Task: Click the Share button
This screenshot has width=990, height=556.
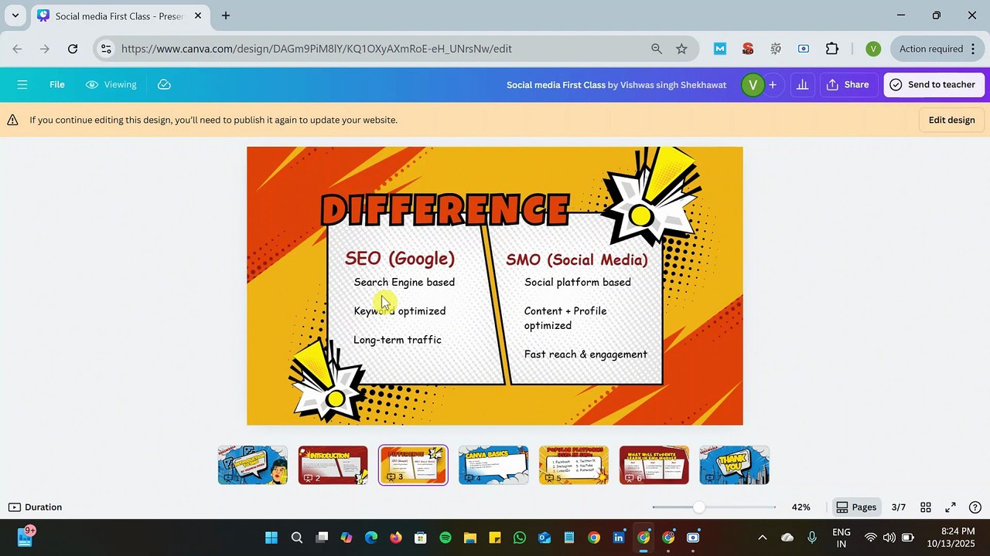Action: [x=848, y=85]
